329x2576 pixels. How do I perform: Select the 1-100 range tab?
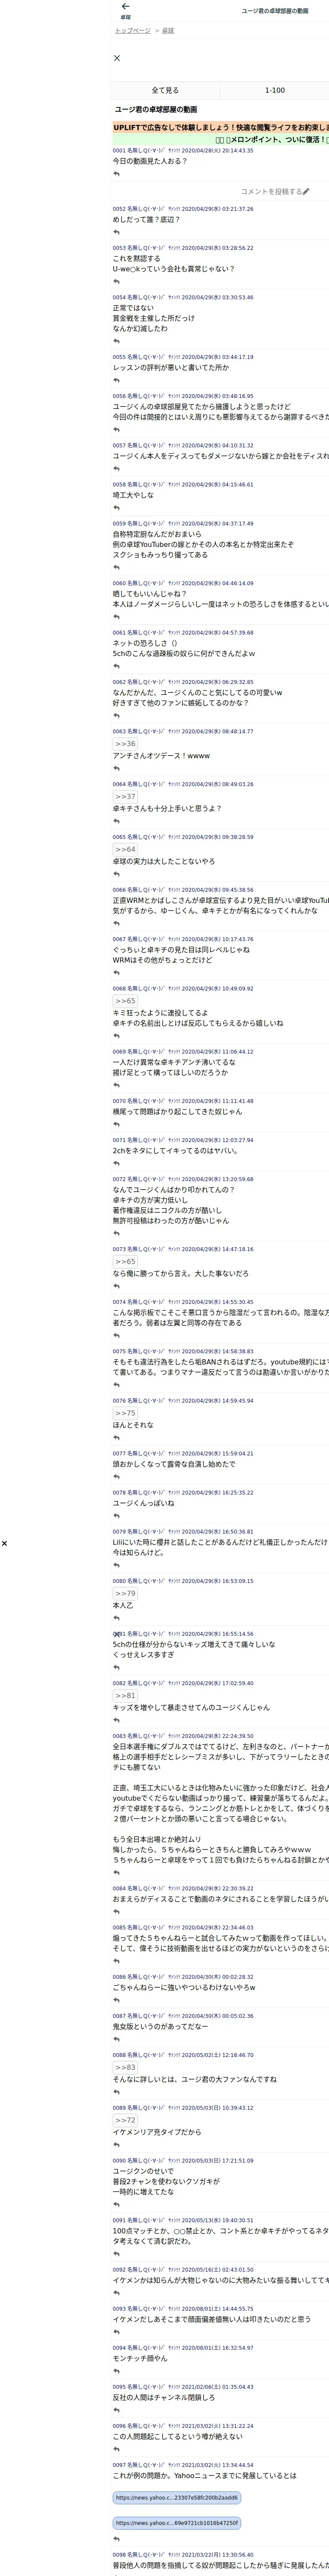tap(274, 90)
